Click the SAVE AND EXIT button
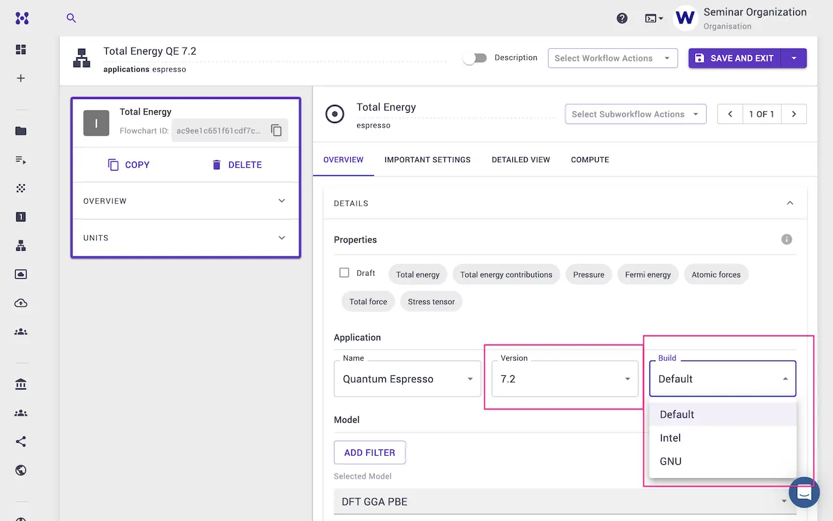This screenshot has height=521, width=833. pyautogui.click(x=734, y=58)
